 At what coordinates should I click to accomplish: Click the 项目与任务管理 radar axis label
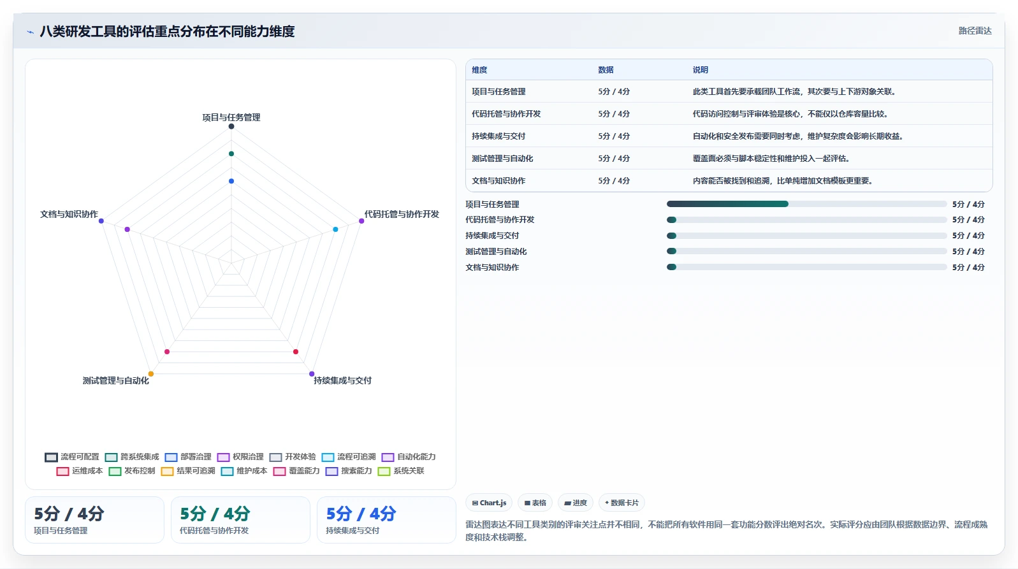231,117
